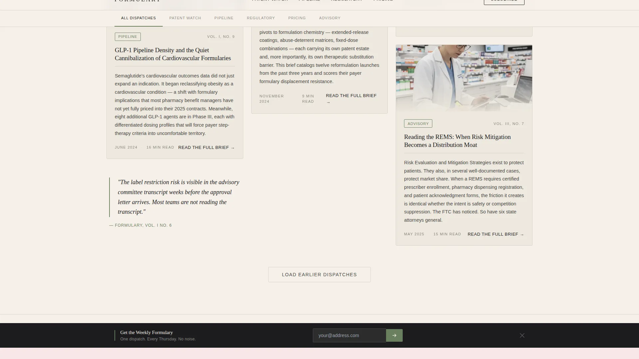Click the Advisory category tag on REMS card
This screenshot has height=359, width=639.
click(x=418, y=124)
